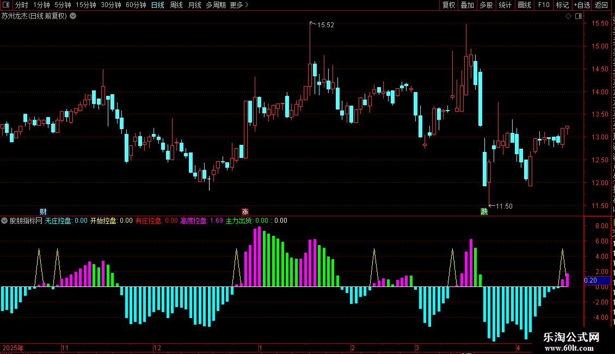Click the 苏州龙杰(日线 前复权) chart title
Viewport: 615px width, 354px height.
[34, 16]
